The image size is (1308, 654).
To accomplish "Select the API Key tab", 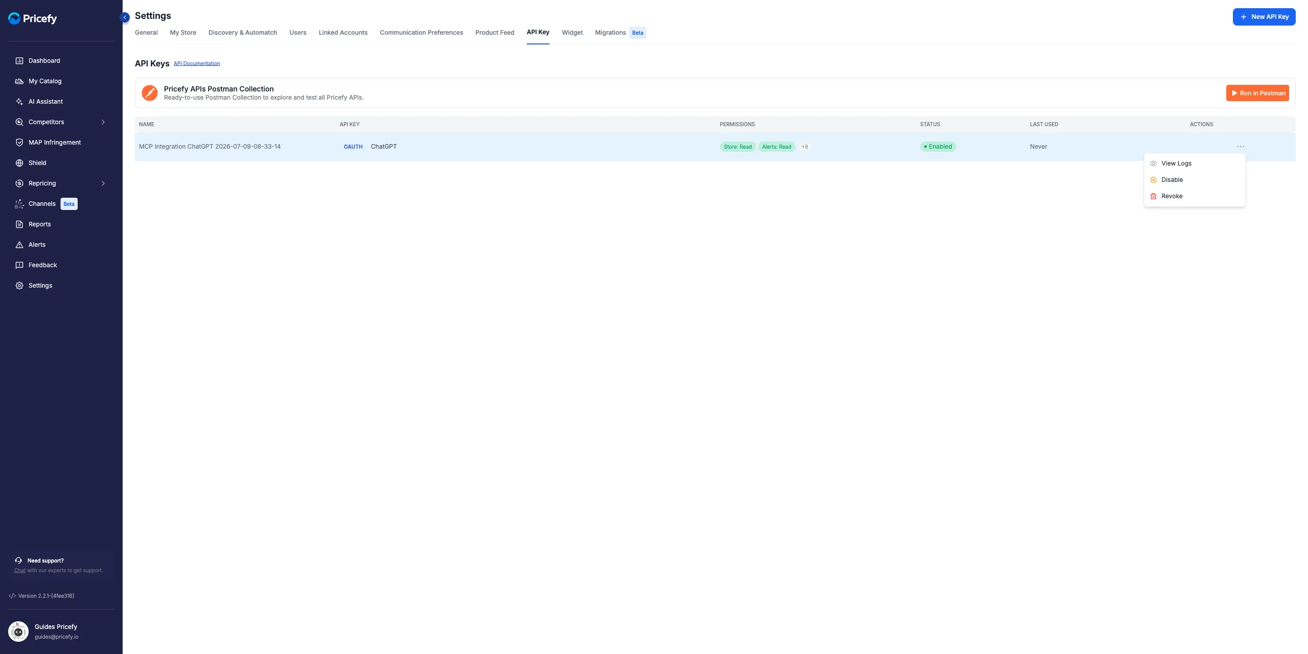I will point(538,32).
